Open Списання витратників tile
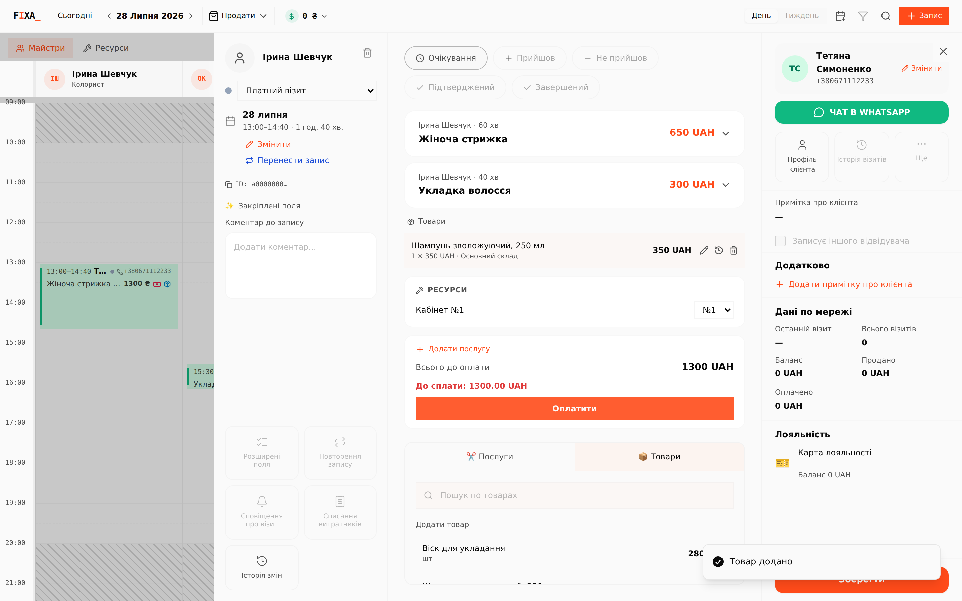This screenshot has height=601, width=962. (x=340, y=512)
